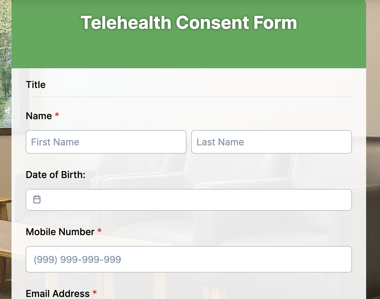Click the Date of Birth label

55,175
